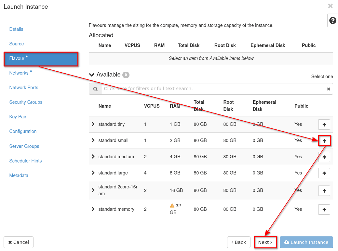
Task: Allocate the standard.small flavour with up arrow
Action: coord(324,141)
